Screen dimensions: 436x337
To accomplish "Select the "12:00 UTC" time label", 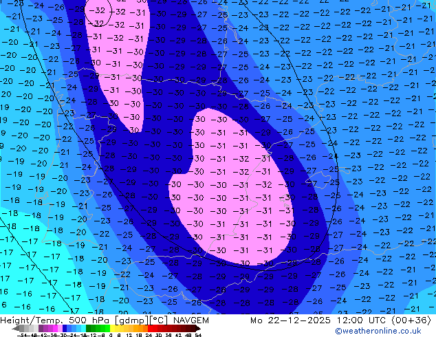I will tap(361, 320).
